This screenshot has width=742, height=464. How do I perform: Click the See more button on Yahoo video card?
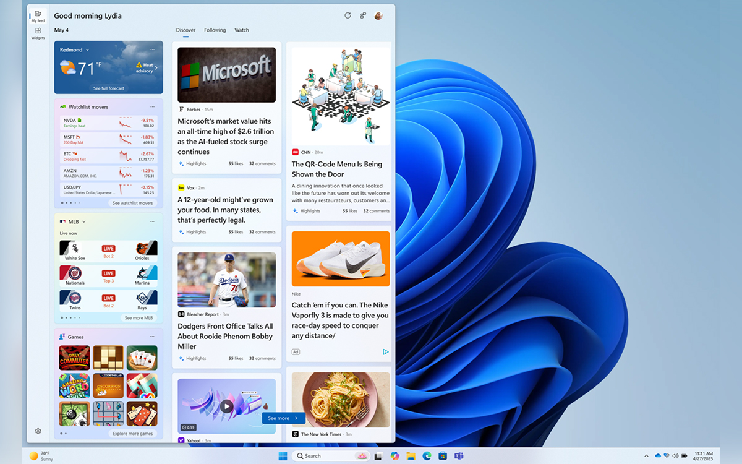point(283,418)
